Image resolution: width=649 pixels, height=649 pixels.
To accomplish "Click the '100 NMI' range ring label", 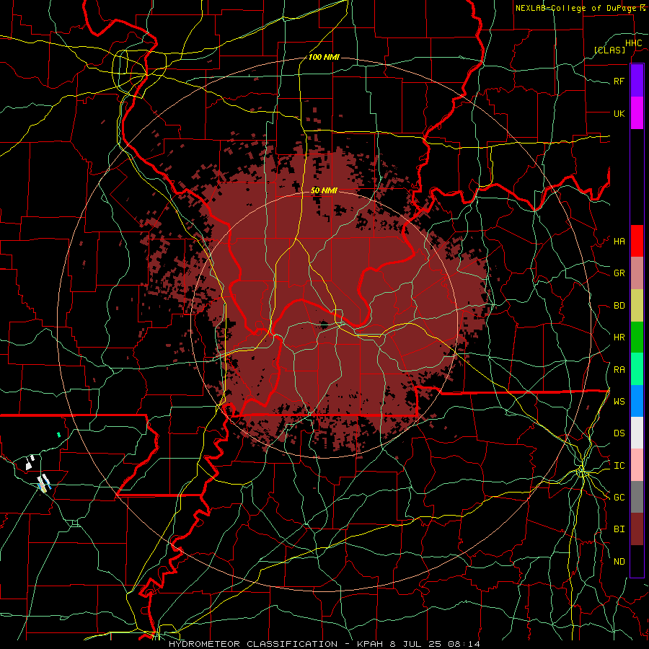I will click(324, 57).
